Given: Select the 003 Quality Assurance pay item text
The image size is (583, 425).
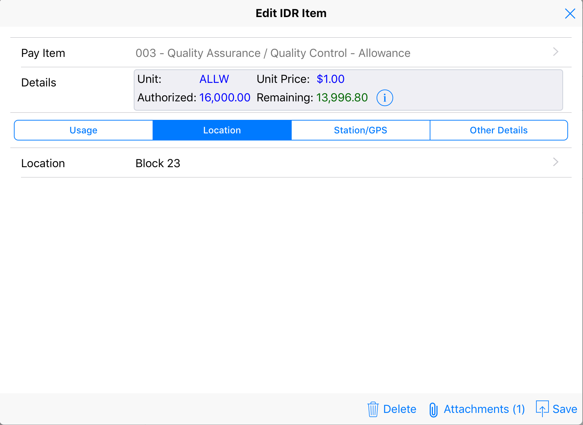Looking at the screenshot, I should (273, 53).
